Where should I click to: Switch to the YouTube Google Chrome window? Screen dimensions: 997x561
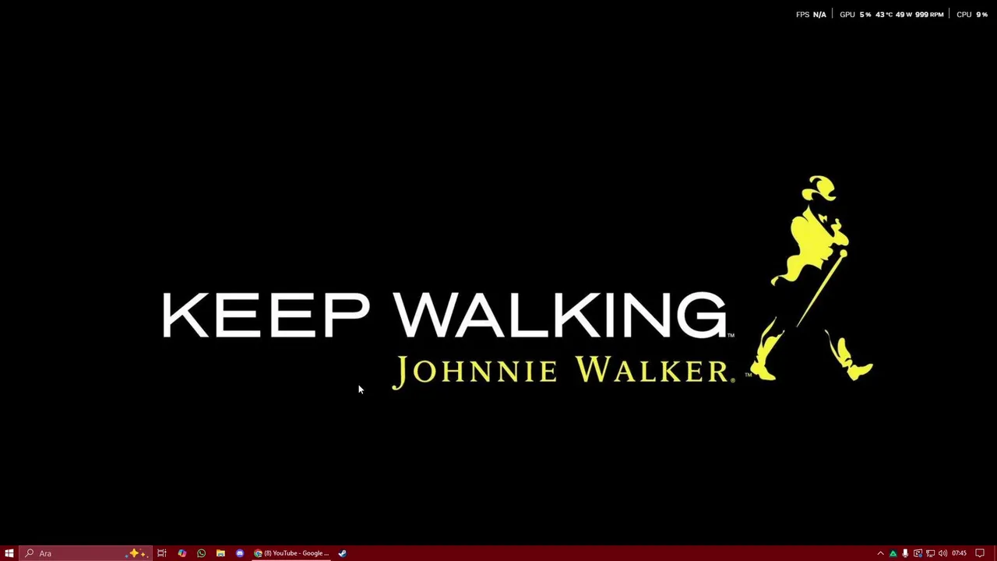tap(292, 553)
